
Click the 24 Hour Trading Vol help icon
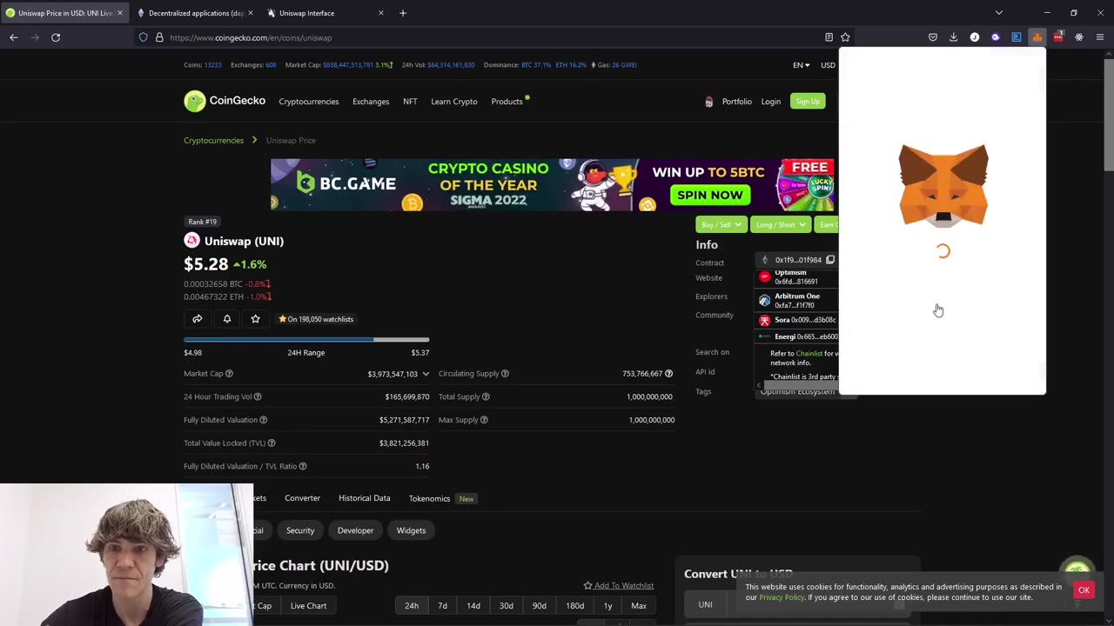258,396
